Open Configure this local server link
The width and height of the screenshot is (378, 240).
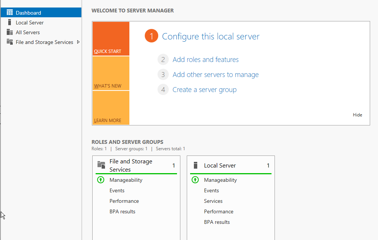(x=211, y=36)
